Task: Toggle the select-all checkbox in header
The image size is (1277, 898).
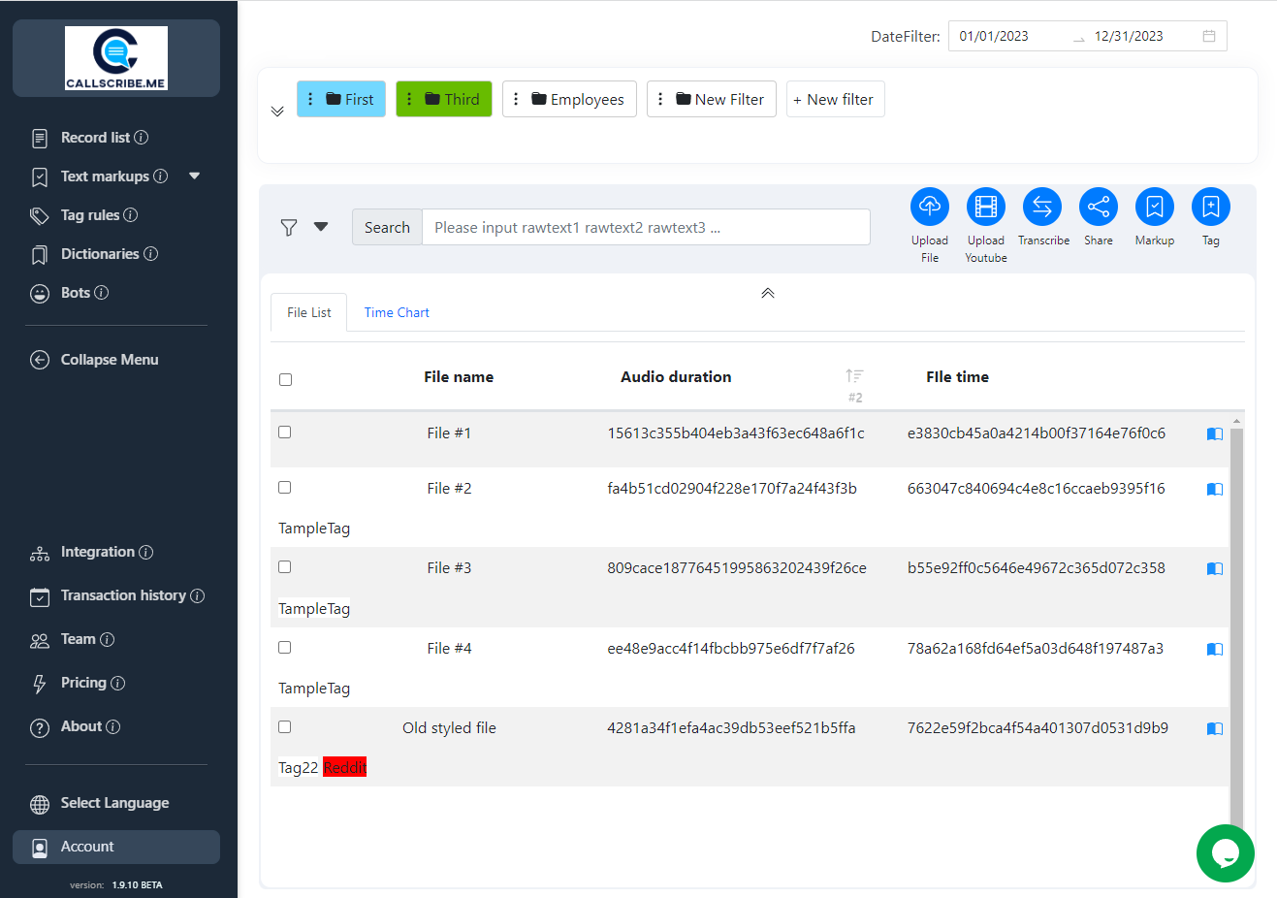Action: click(x=285, y=379)
